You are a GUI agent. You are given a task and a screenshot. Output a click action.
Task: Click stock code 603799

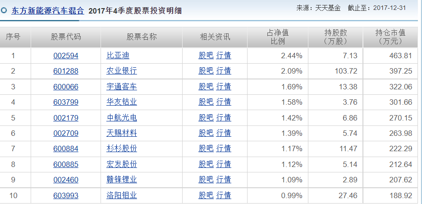[66, 102]
